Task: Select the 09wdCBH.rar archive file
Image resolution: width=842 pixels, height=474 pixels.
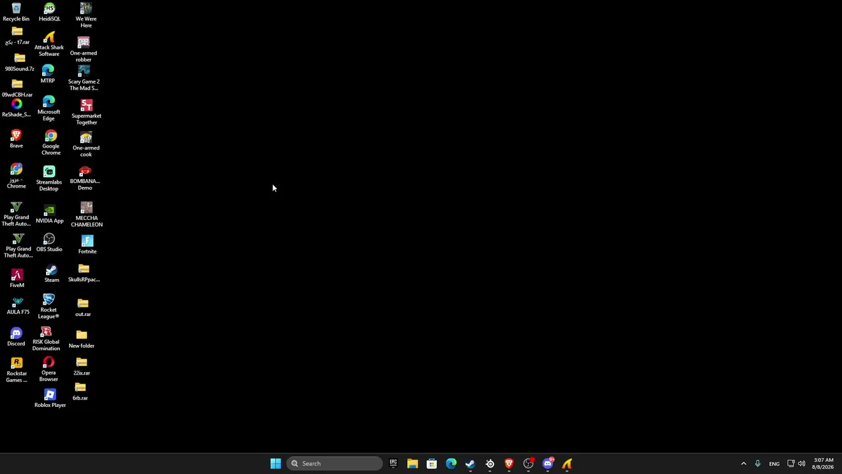Action: (17, 88)
